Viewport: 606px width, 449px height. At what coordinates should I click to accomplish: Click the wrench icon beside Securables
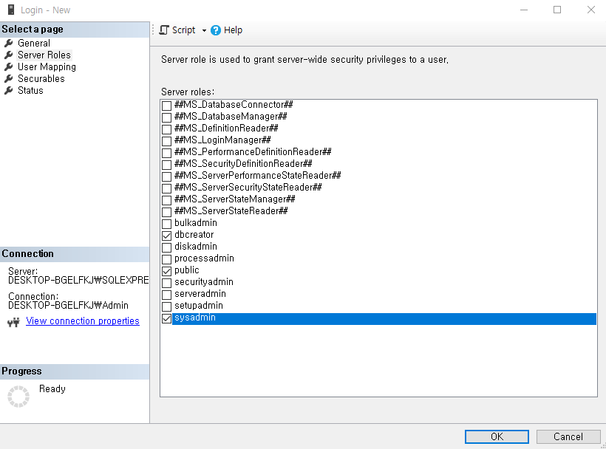click(9, 78)
